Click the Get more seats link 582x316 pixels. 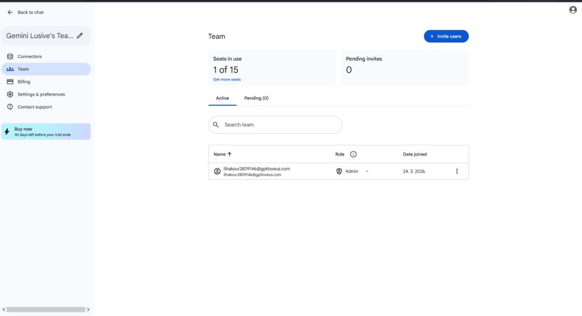pyautogui.click(x=227, y=80)
